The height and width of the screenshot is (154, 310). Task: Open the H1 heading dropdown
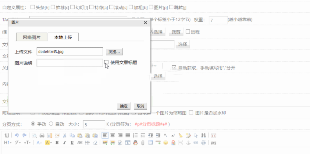(8, 142)
